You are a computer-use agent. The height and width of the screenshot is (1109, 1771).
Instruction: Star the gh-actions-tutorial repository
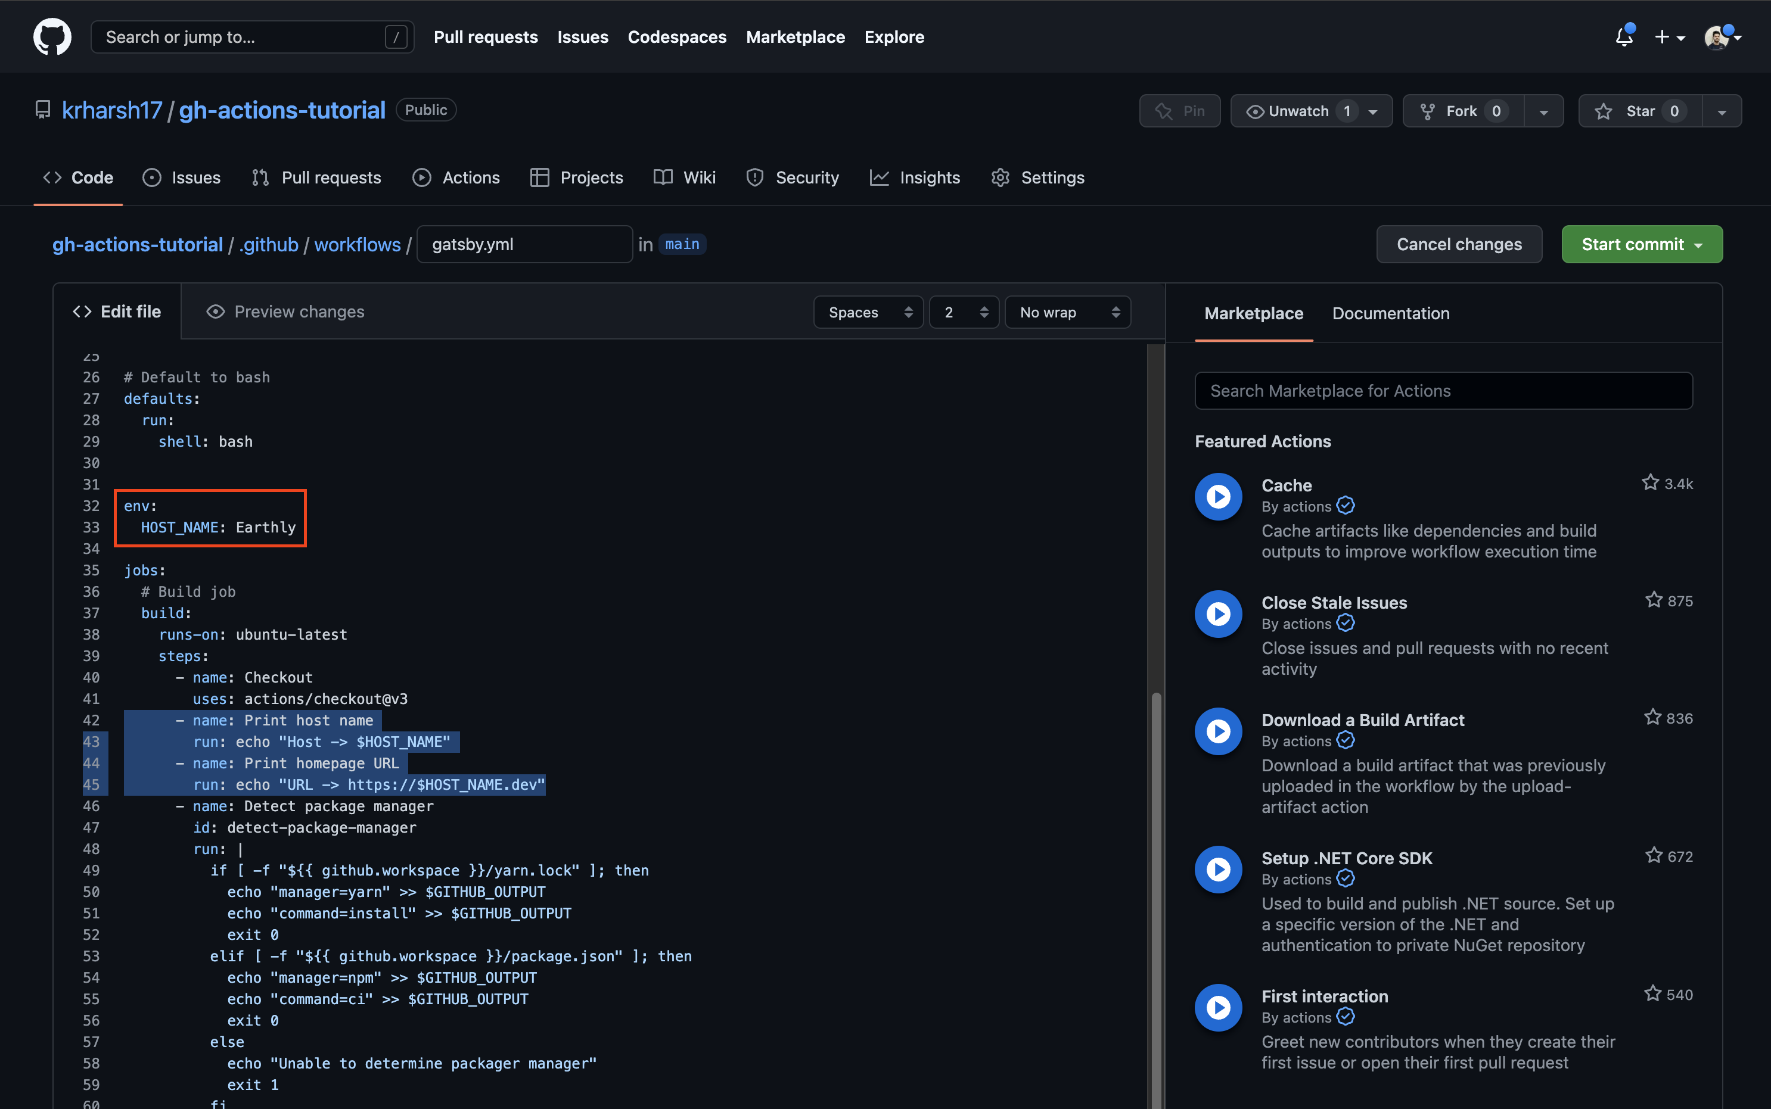click(1640, 111)
